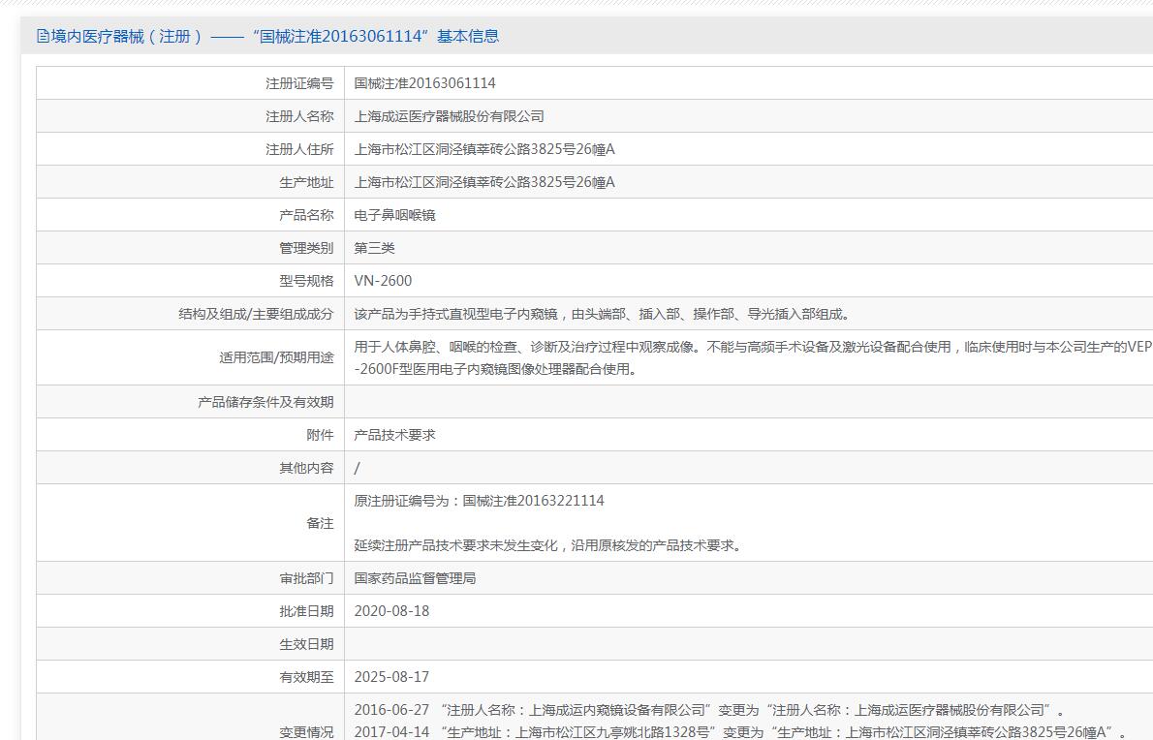
Task: Click the remark starting 延续注册产品技术要求未发生变化
Action: click(550, 545)
